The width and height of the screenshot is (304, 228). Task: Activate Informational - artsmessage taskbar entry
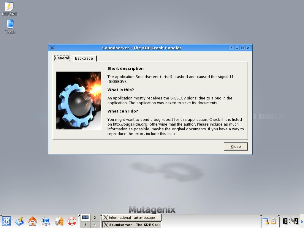(x=132, y=218)
